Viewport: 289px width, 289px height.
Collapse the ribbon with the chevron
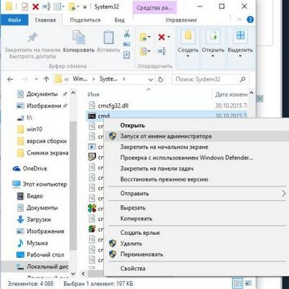(239, 20)
